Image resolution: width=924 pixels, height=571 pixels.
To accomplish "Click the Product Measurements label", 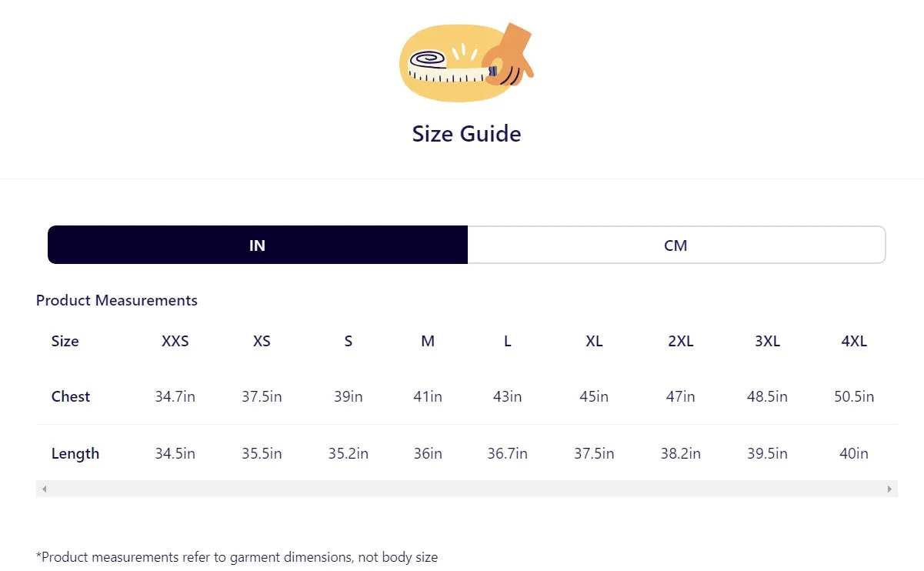I will 117,300.
